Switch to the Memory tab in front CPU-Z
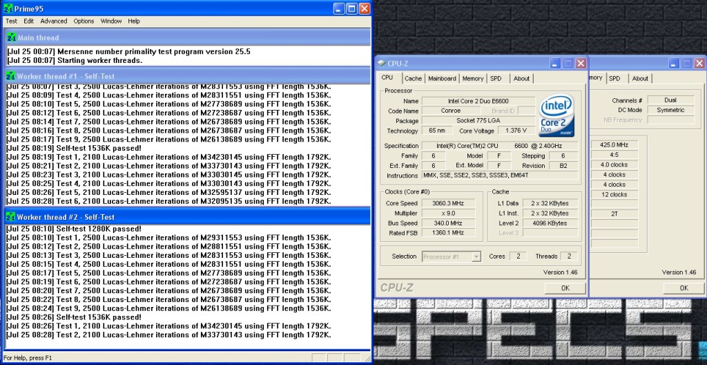 click(473, 79)
